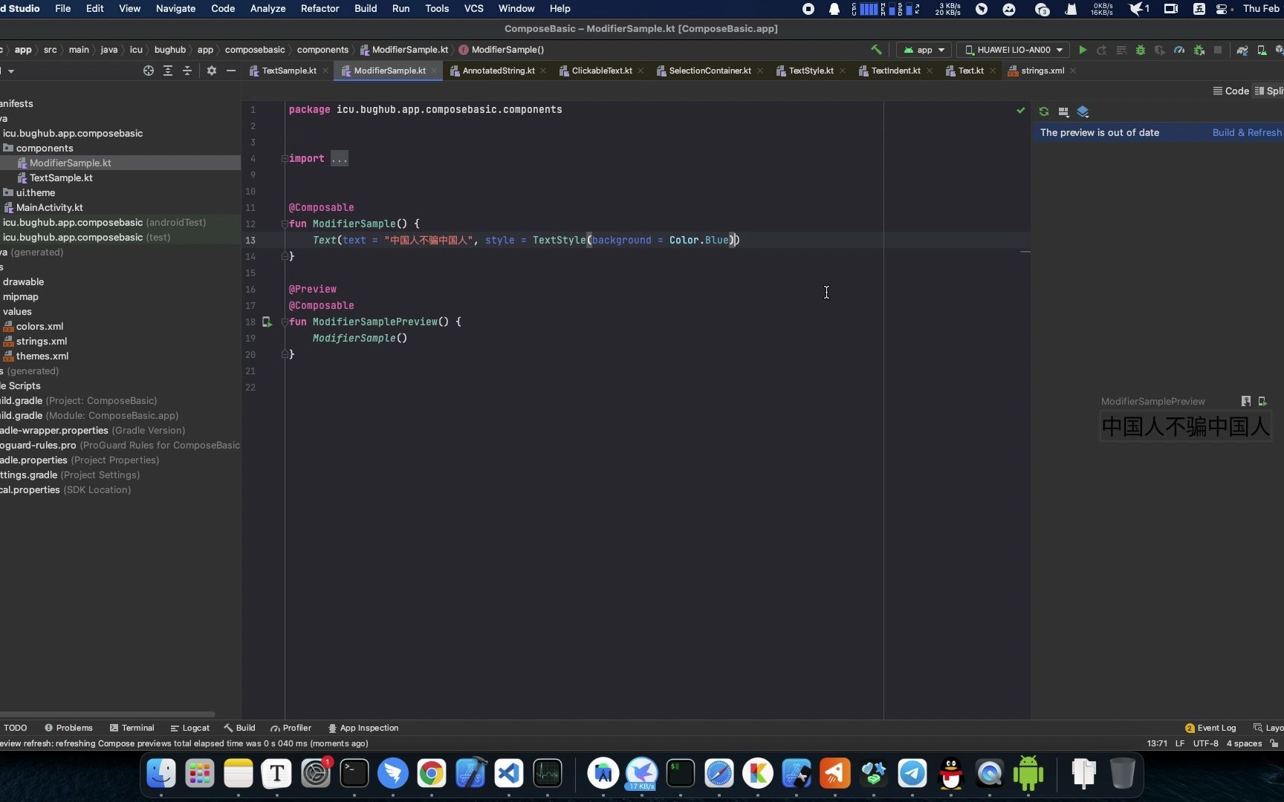
Task: Open the HUAWEI LIO-AN00 device dropdown
Action: point(1013,50)
